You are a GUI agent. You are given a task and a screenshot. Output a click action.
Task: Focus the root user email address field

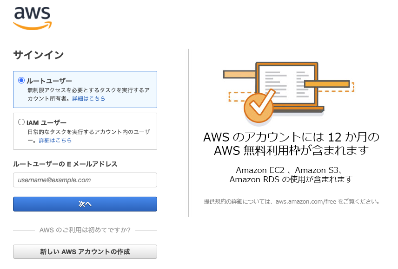85,180
